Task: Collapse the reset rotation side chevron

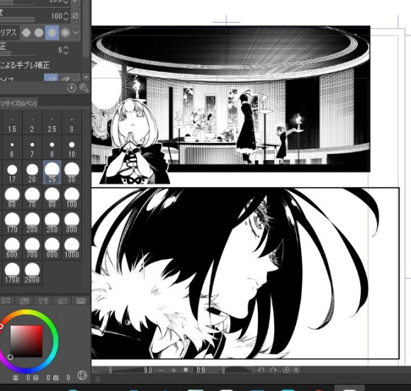Action: coord(296,370)
